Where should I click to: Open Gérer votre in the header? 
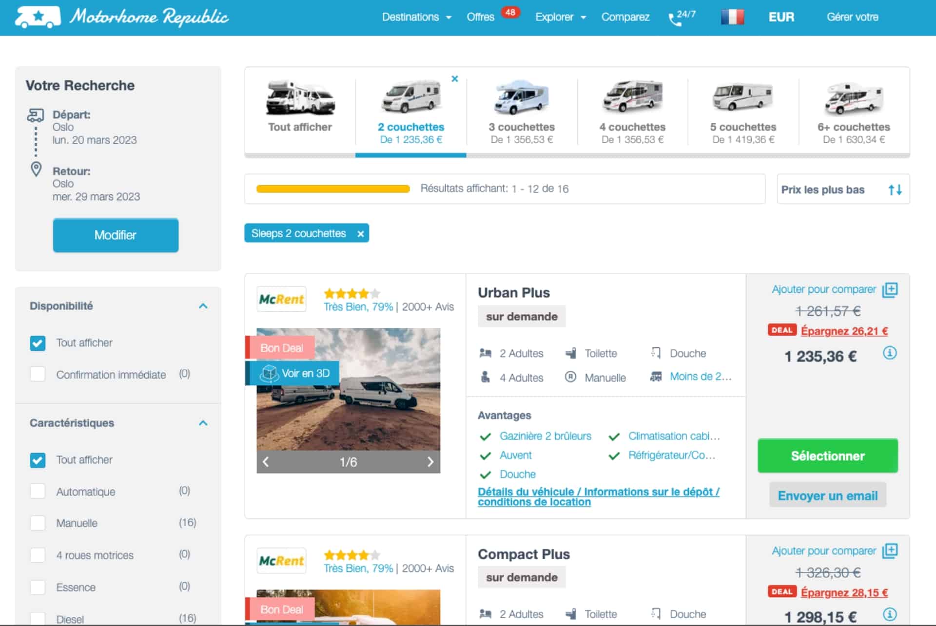tap(852, 17)
